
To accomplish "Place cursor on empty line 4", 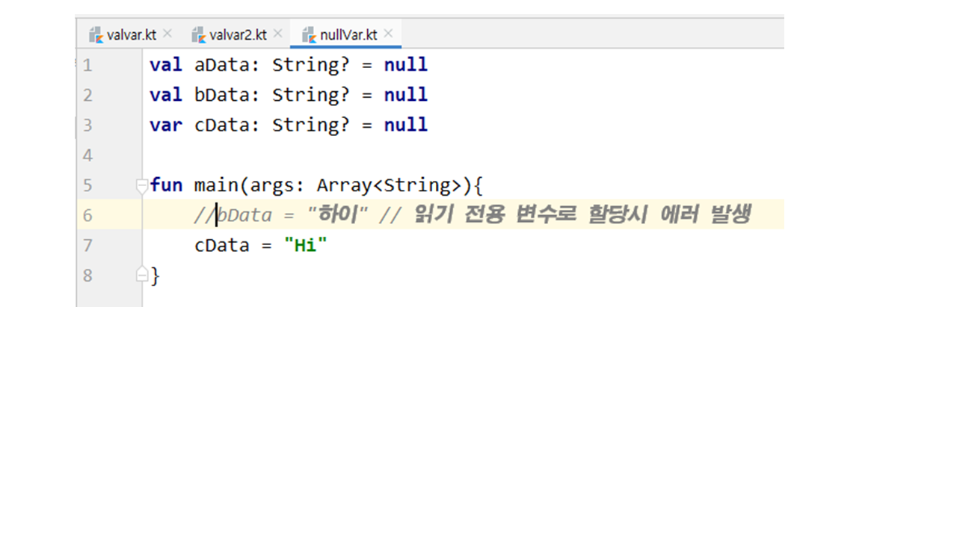I will [299, 155].
